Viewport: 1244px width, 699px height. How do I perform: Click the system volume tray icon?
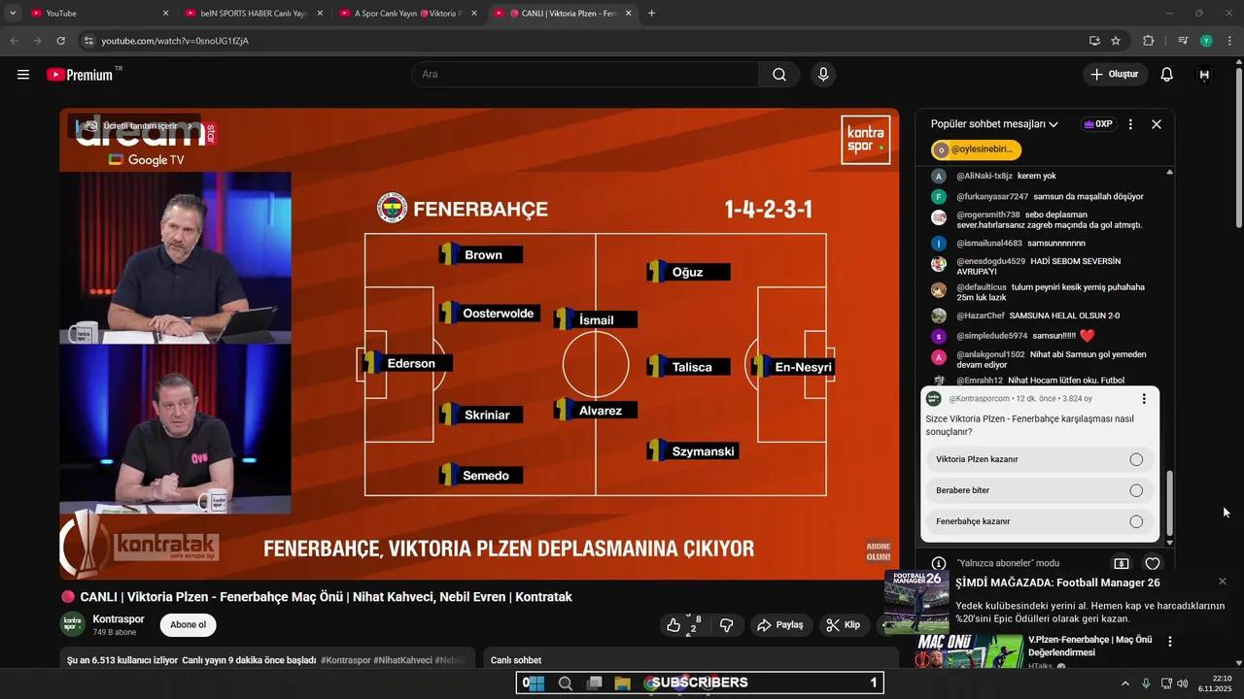[1183, 683]
